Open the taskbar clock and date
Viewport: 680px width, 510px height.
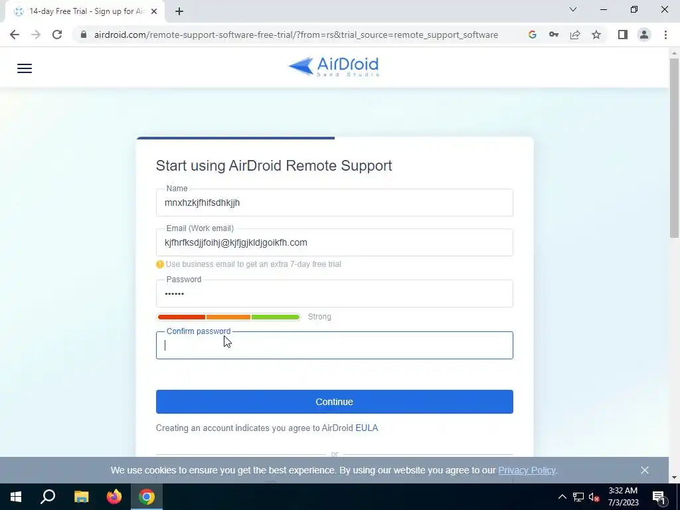coord(623,497)
